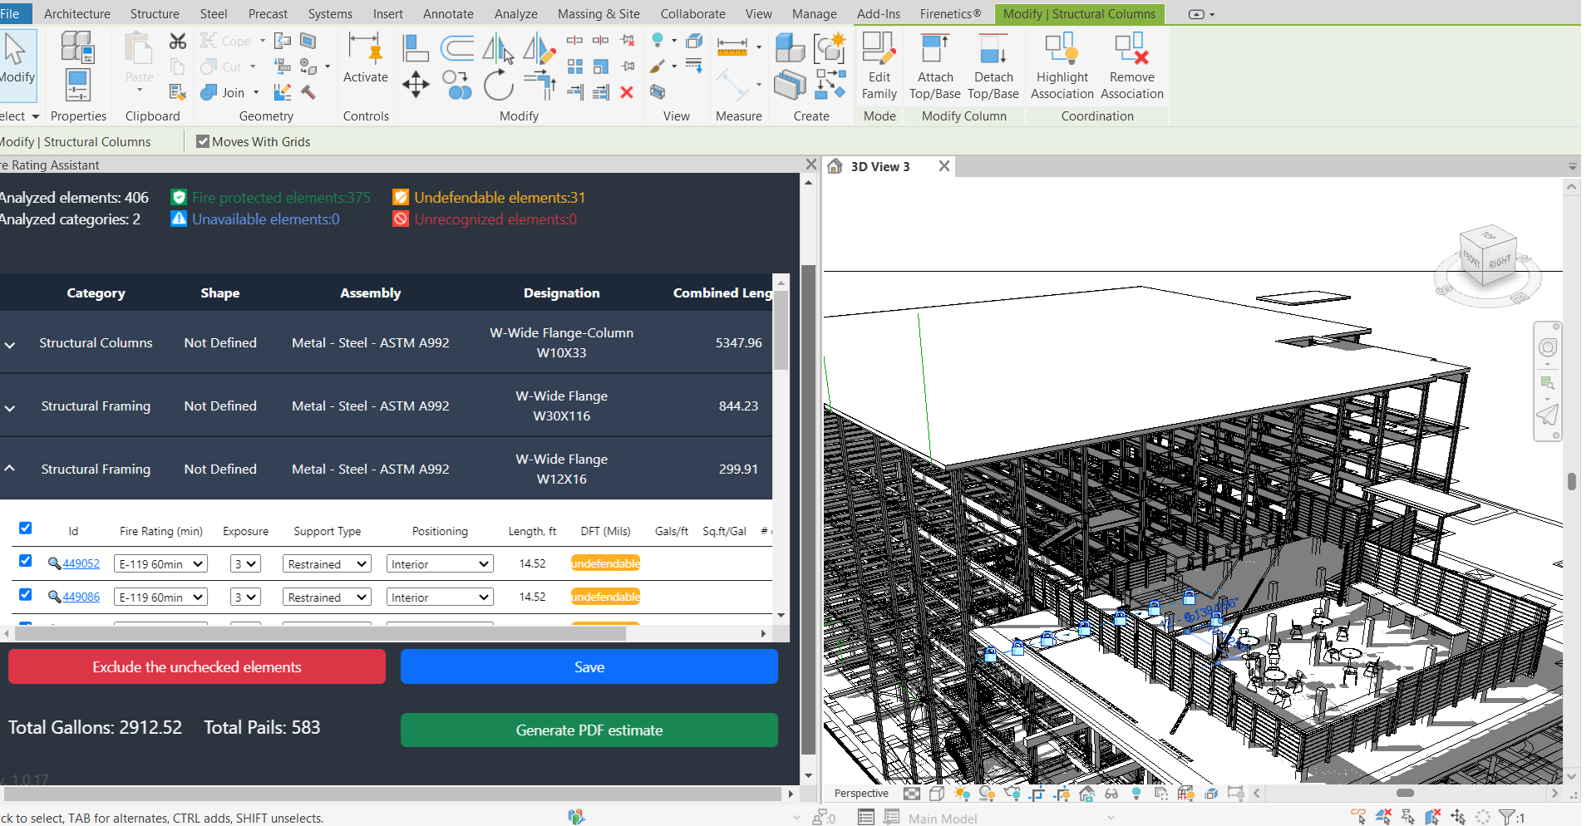Select Attach Top/Base tool

point(934,50)
